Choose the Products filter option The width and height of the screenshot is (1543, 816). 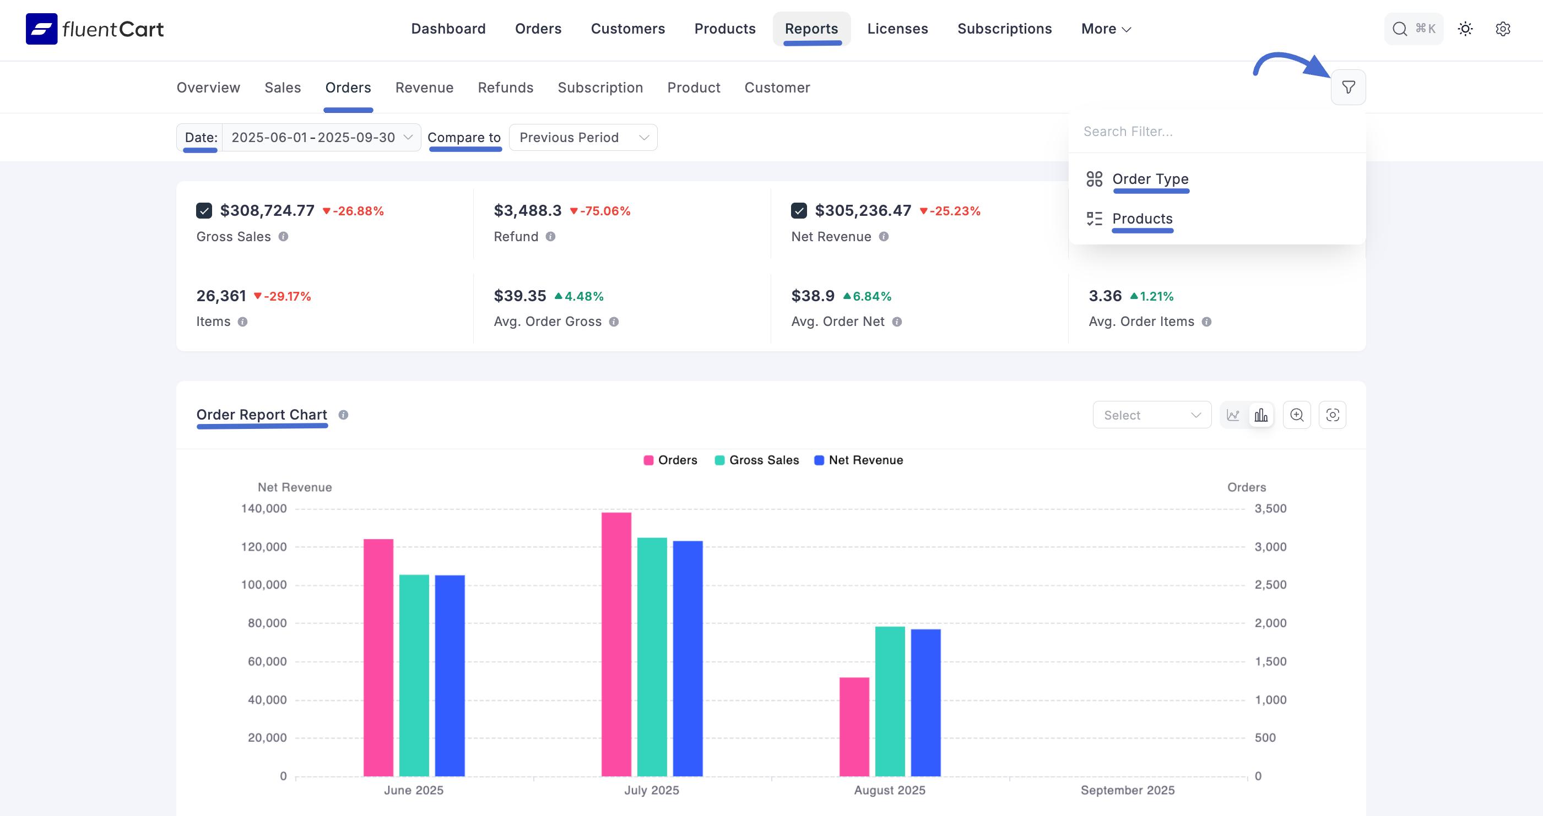pos(1141,219)
